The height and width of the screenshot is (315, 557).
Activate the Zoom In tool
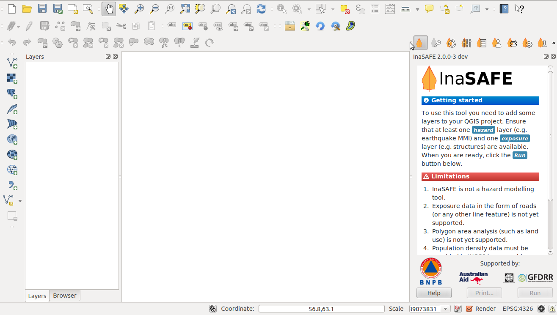[x=139, y=8]
